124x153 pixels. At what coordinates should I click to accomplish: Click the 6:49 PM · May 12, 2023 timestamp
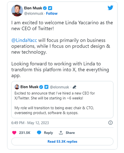[x=30, y=123]
